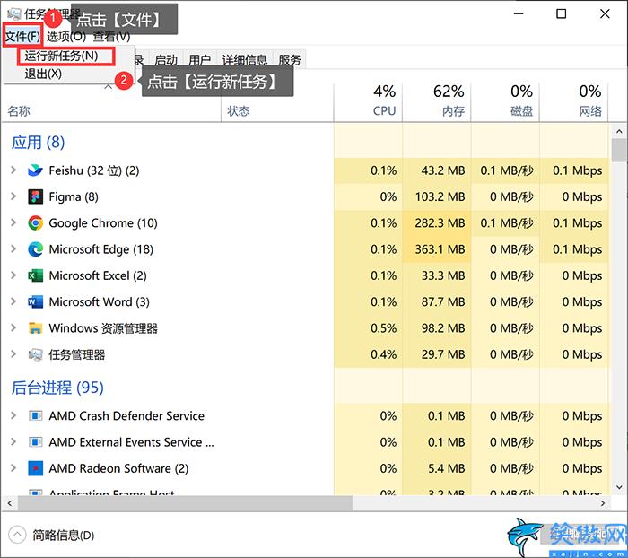Click the Microsoft Word icon
Viewport: 628px width, 558px height.
pos(35,302)
